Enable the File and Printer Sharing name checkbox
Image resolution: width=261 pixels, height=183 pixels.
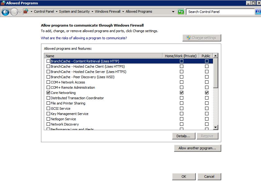[48, 103]
